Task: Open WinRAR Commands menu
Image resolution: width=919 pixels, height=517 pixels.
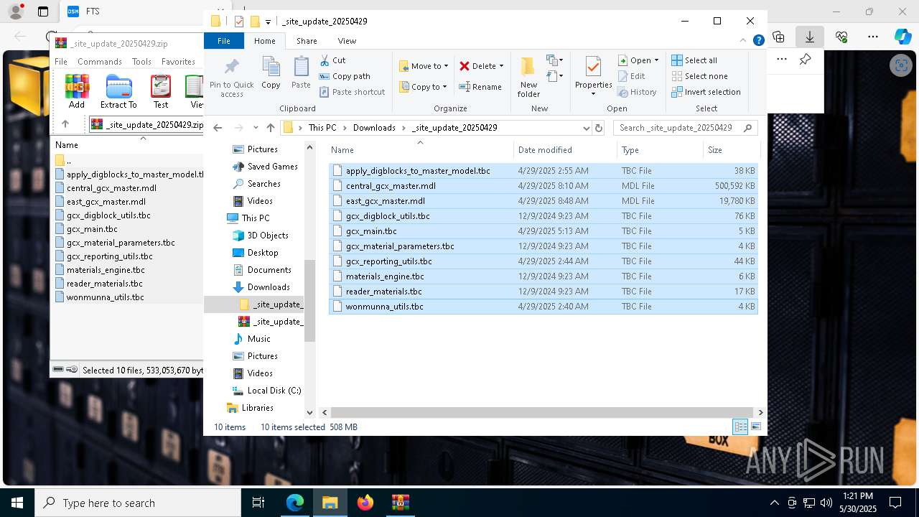Action: [x=100, y=62]
